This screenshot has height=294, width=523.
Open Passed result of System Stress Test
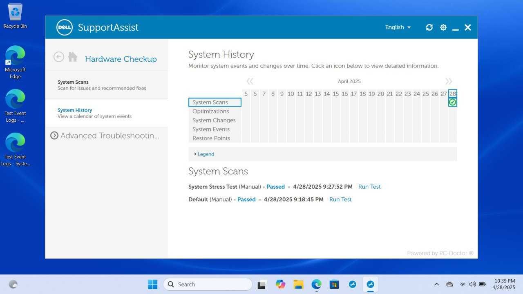click(275, 187)
